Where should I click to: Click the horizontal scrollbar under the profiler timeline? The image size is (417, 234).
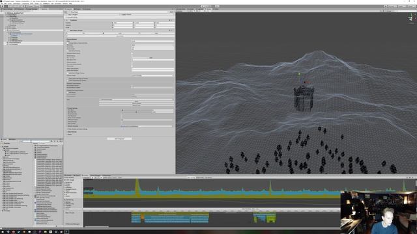(96, 227)
